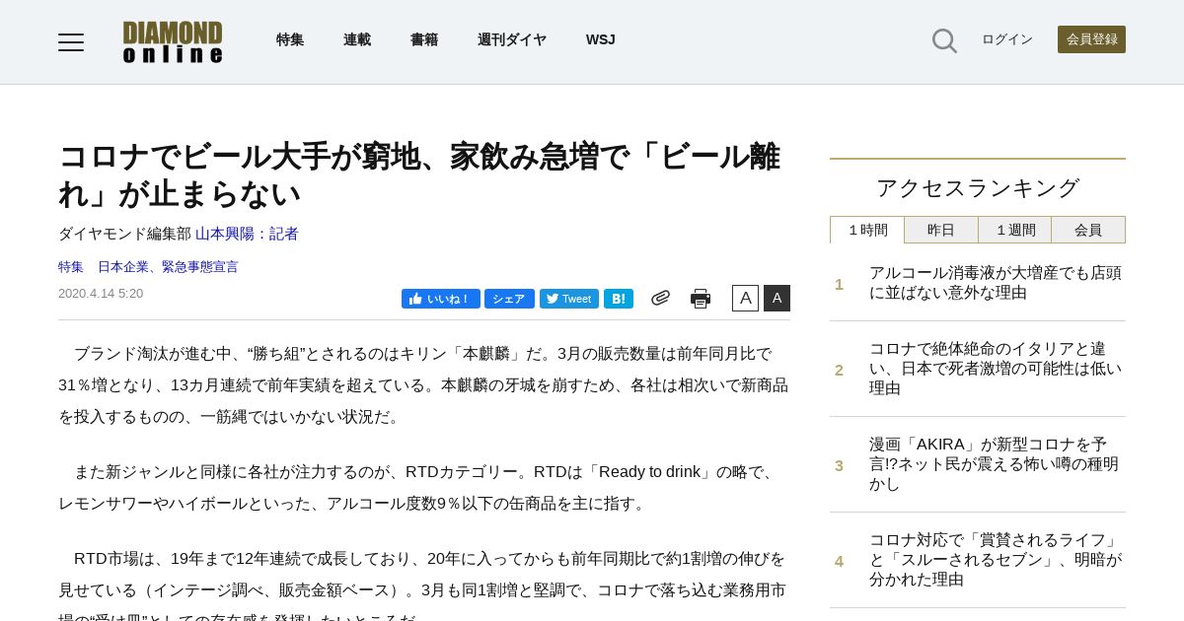1184x621 pixels.
Task: Open author link 山本興陽：記者
Action: (247, 234)
